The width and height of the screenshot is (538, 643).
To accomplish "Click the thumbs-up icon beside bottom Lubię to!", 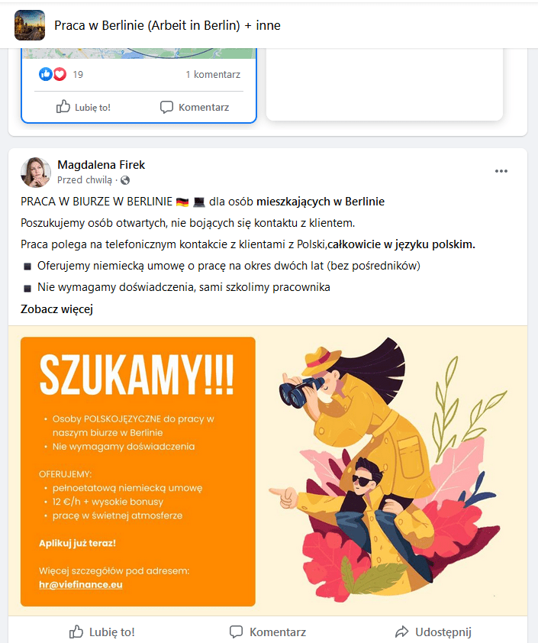I will pos(76,632).
